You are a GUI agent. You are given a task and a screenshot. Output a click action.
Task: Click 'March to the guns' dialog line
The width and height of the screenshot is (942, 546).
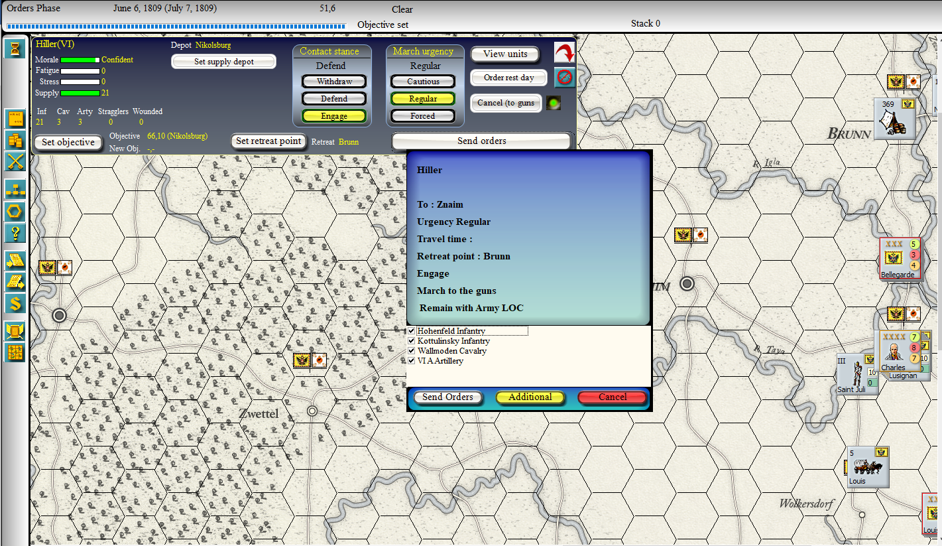click(x=457, y=291)
